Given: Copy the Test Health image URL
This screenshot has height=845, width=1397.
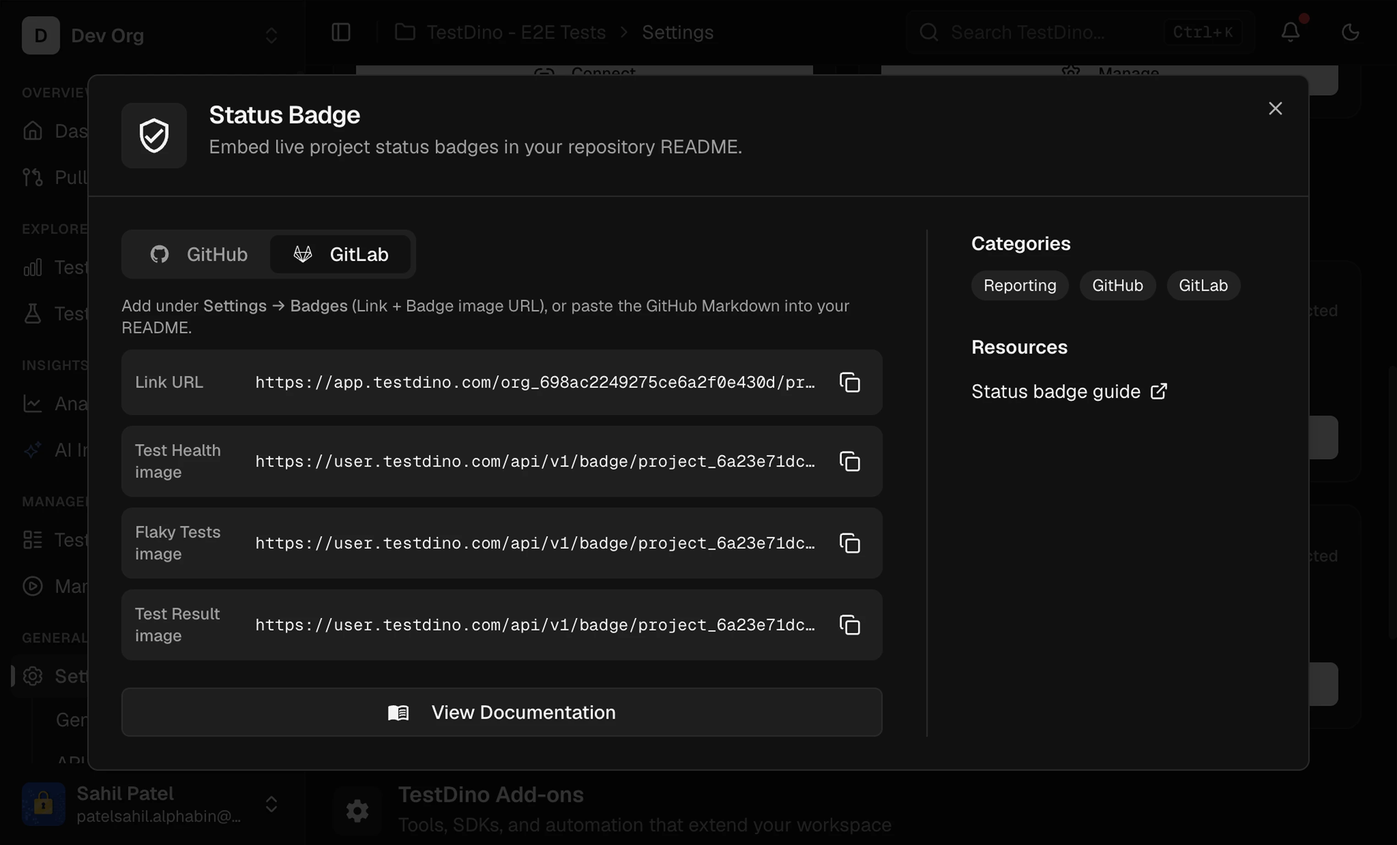Looking at the screenshot, I should [x=849, y=461].
